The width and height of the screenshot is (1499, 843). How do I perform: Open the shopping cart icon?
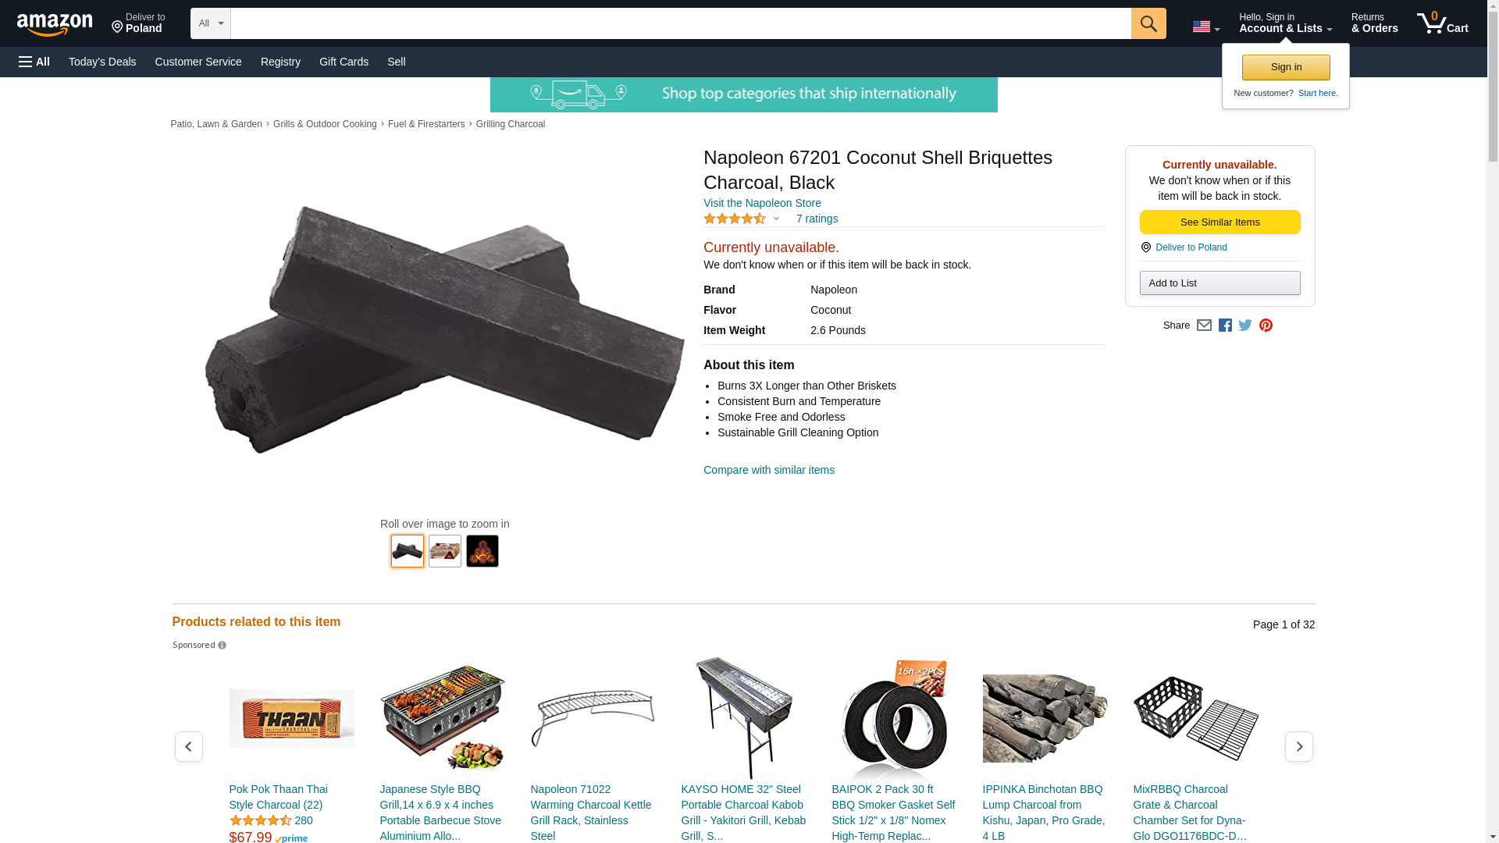(1443, 23)
